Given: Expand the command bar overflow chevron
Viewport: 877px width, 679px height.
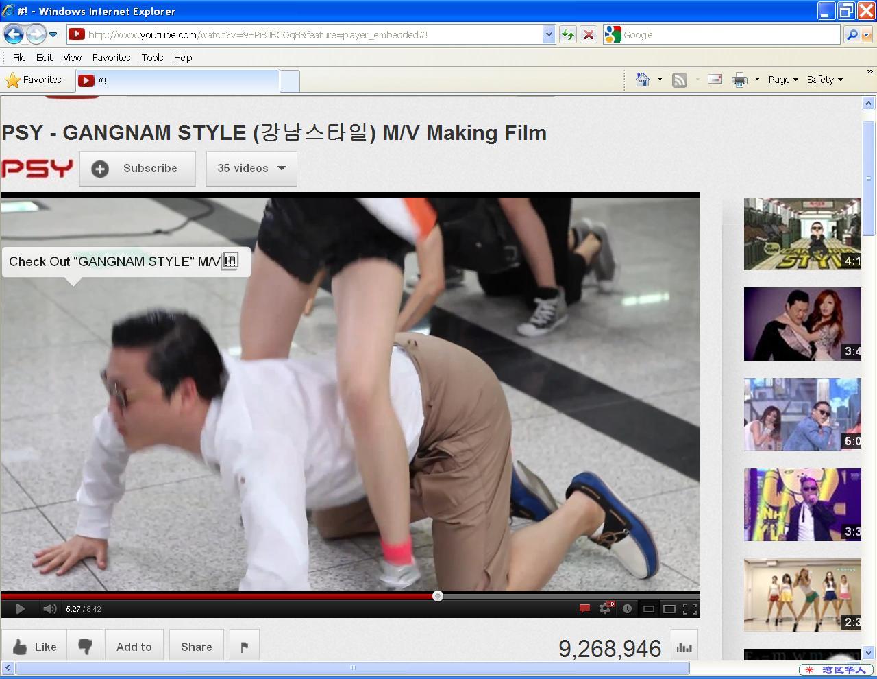Looking at the screenshot, I should tap(869, 71).
